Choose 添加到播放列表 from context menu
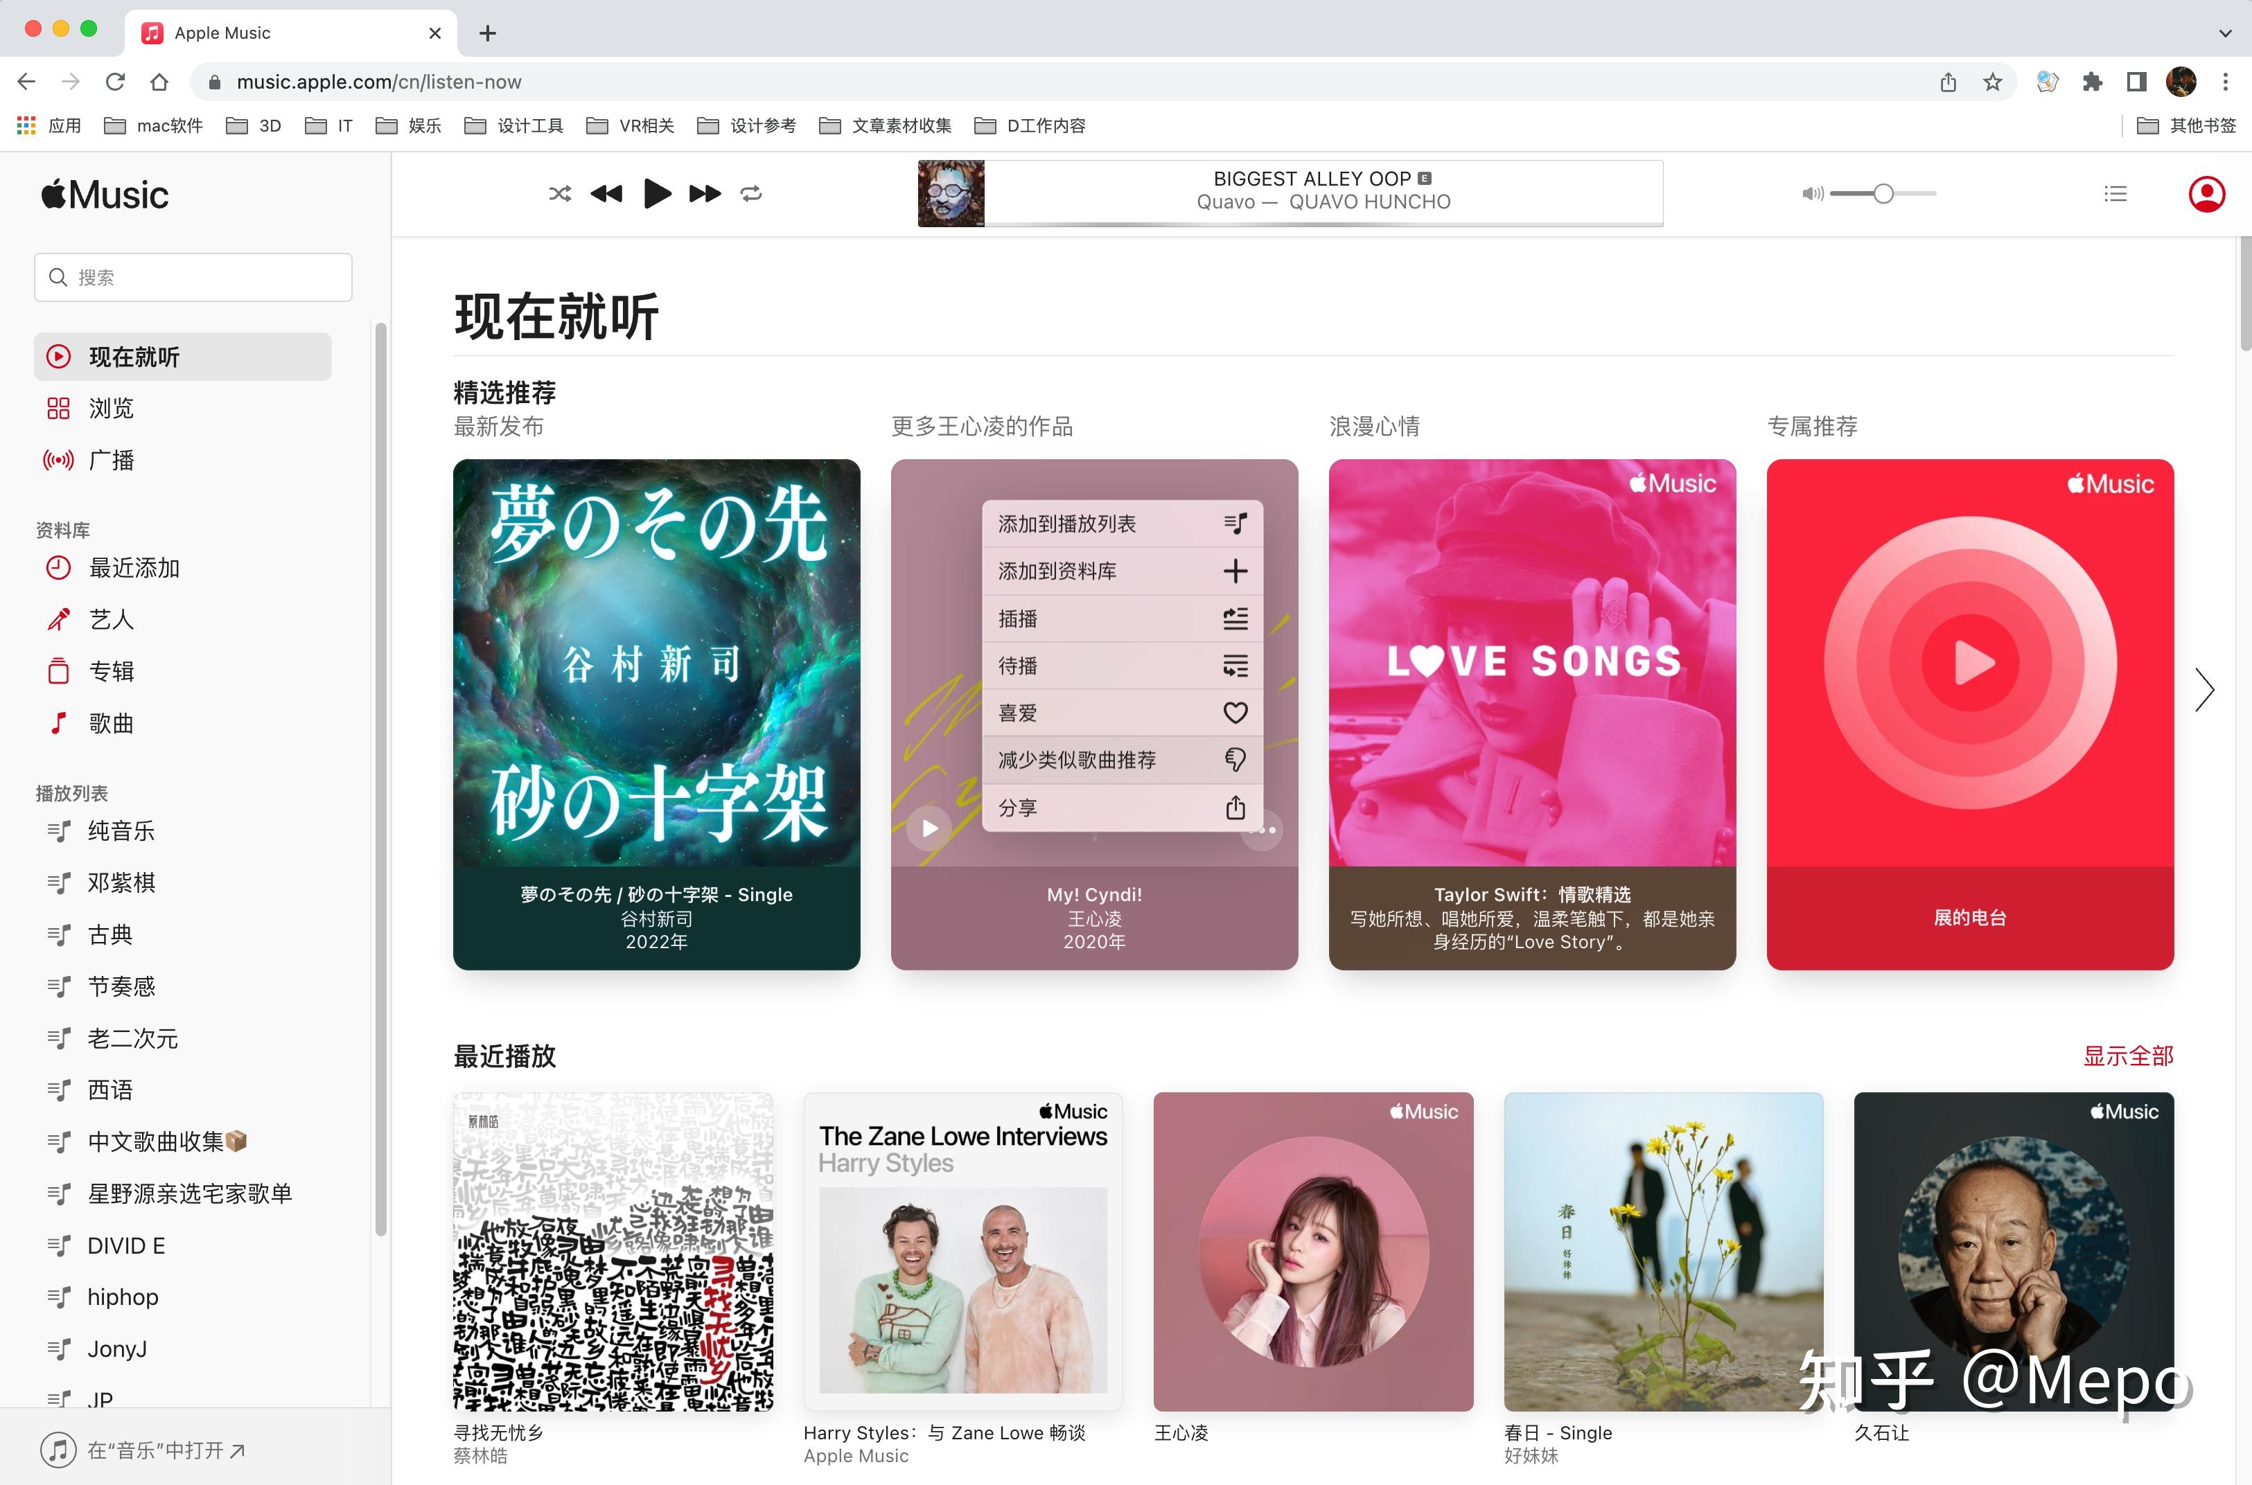 pyautogui.click(x=1123, y=524)
